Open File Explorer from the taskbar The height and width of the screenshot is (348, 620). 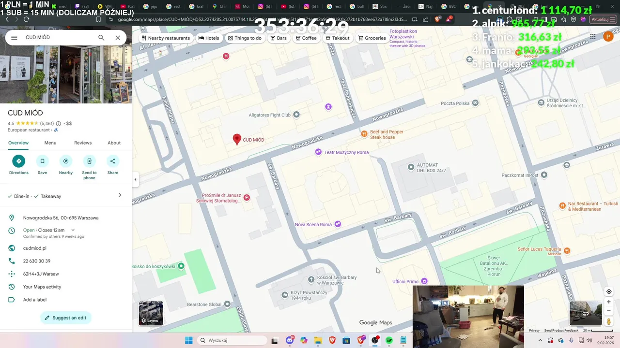tap(318, 340)
